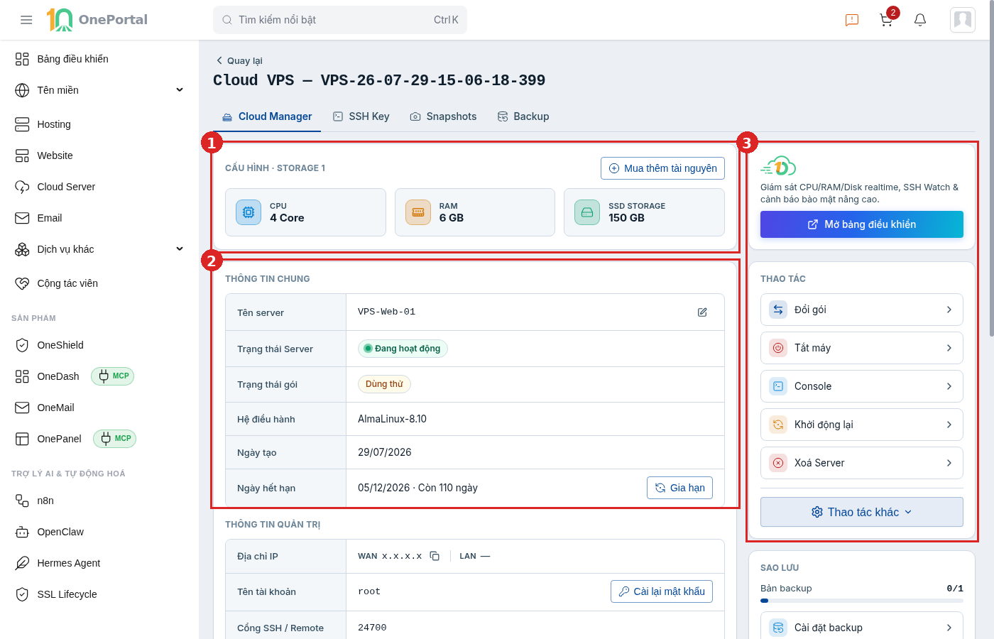Image resolution: width=994 pixels, height=639 pixels.
Task: Click the SSH port 24700 value
Action: click(x=372, y=628)
